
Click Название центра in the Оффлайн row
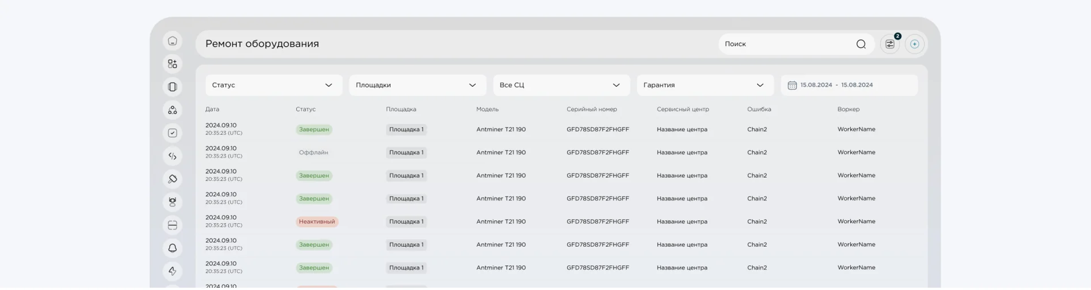[682, 152]
